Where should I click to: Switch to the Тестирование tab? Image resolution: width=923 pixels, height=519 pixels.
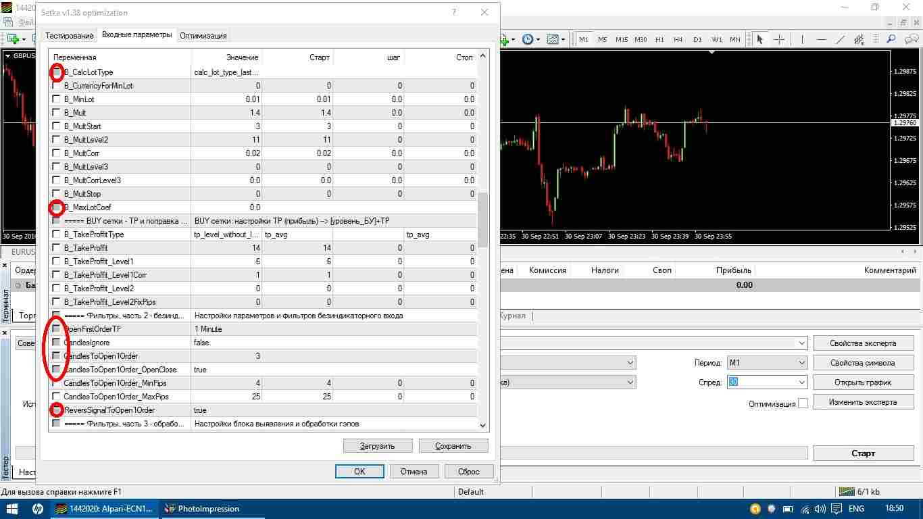click(x=69, y=36)
